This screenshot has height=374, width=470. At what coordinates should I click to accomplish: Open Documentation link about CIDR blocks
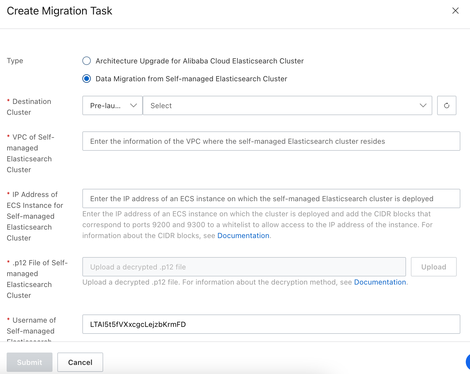click(x=243, y=236)
